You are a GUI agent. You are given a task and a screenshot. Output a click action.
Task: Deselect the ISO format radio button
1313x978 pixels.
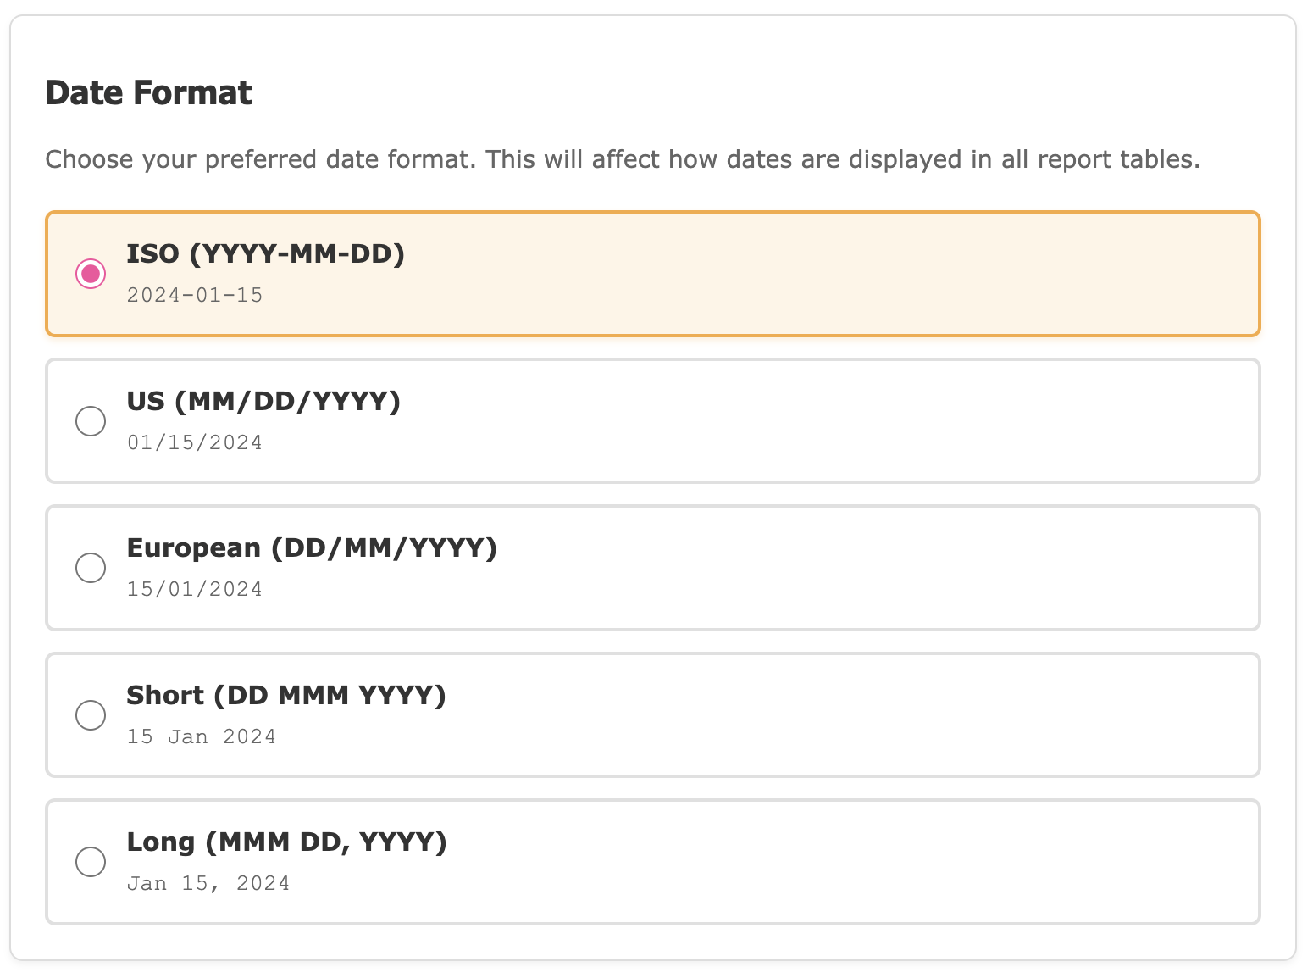click(91, 274)
